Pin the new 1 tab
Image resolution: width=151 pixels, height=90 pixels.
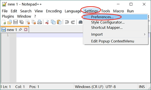coord(20,29)
